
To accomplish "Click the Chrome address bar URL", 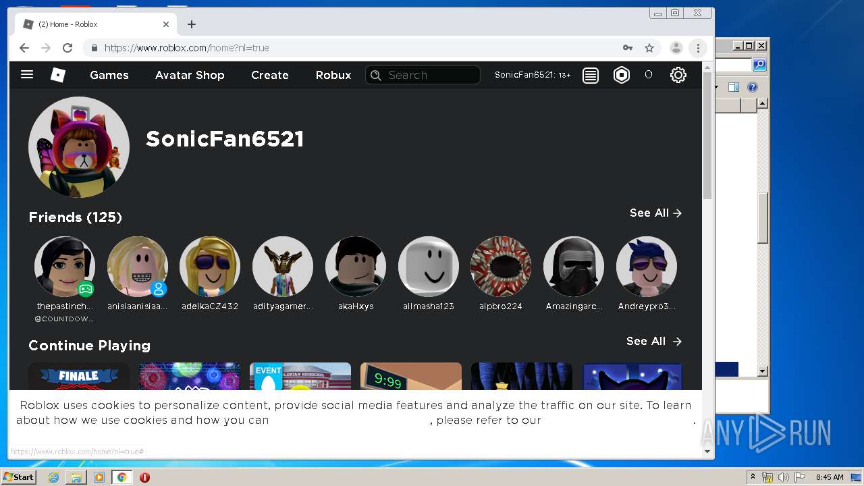I will click(186, 48).
